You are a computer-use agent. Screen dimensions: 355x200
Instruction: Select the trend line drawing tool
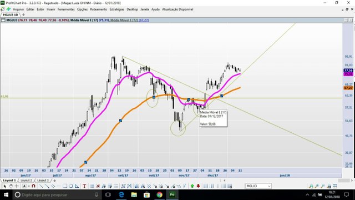click(41, 186)
